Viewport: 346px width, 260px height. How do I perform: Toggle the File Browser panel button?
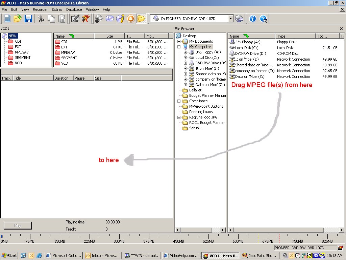141,19
